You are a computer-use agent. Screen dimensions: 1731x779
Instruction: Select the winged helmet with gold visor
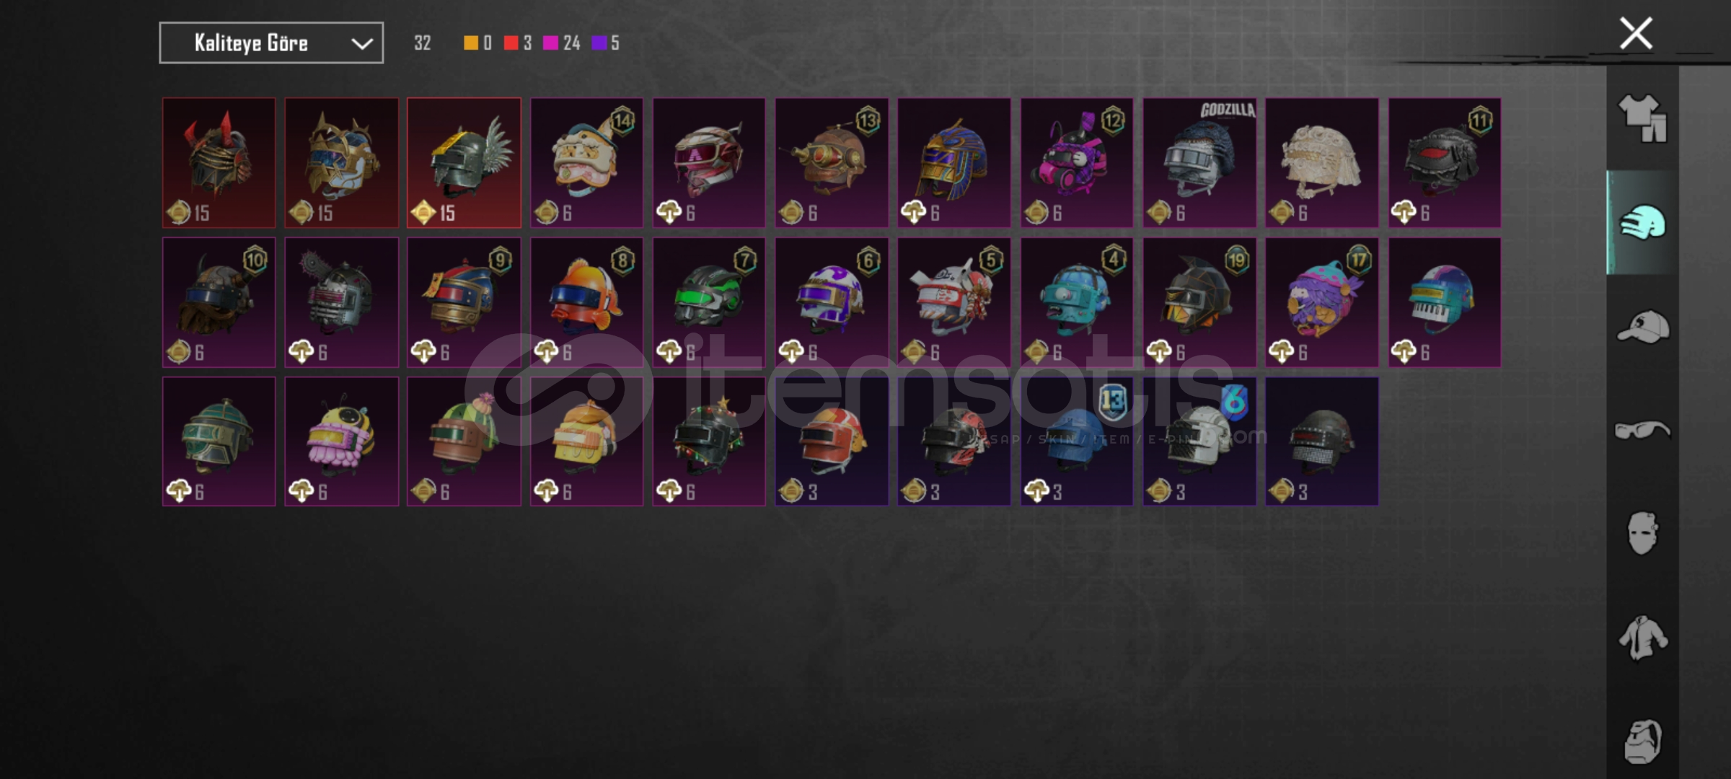tap(464, 163)
